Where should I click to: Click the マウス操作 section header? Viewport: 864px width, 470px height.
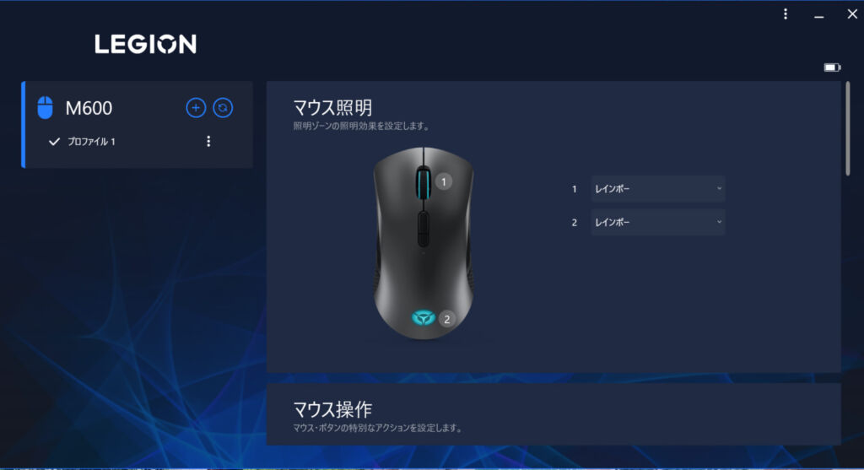332,409
